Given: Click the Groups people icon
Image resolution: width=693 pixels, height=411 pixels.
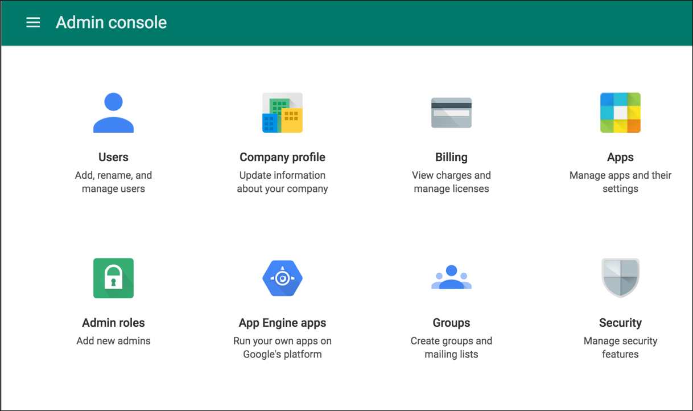Looking at the screenshot, I should (451, 278).
